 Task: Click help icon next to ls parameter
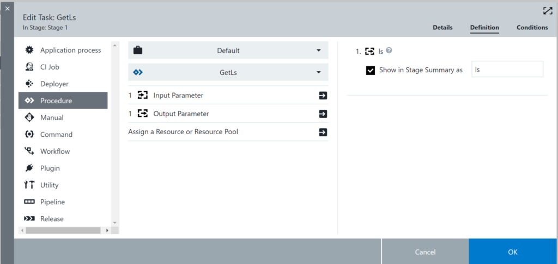pos(389,51)
